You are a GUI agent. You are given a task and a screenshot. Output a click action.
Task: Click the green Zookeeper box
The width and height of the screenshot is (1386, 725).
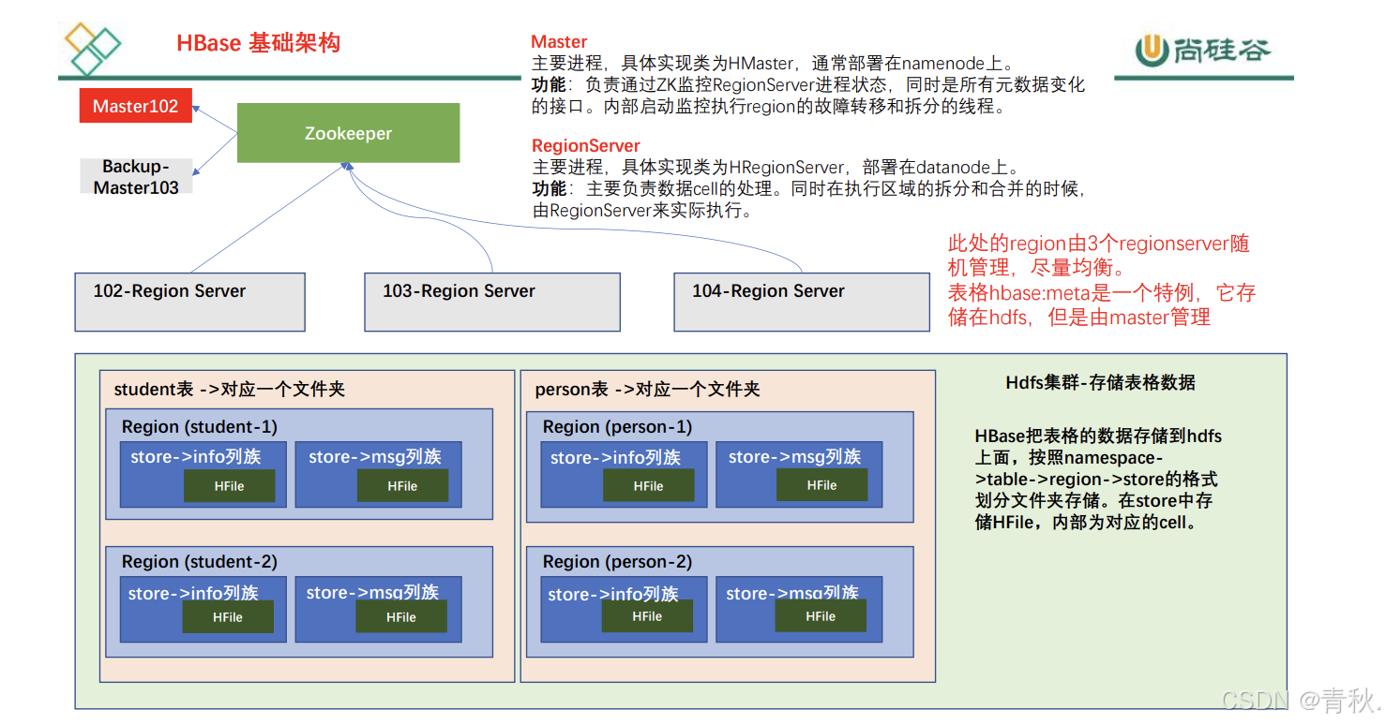[348, 133]
